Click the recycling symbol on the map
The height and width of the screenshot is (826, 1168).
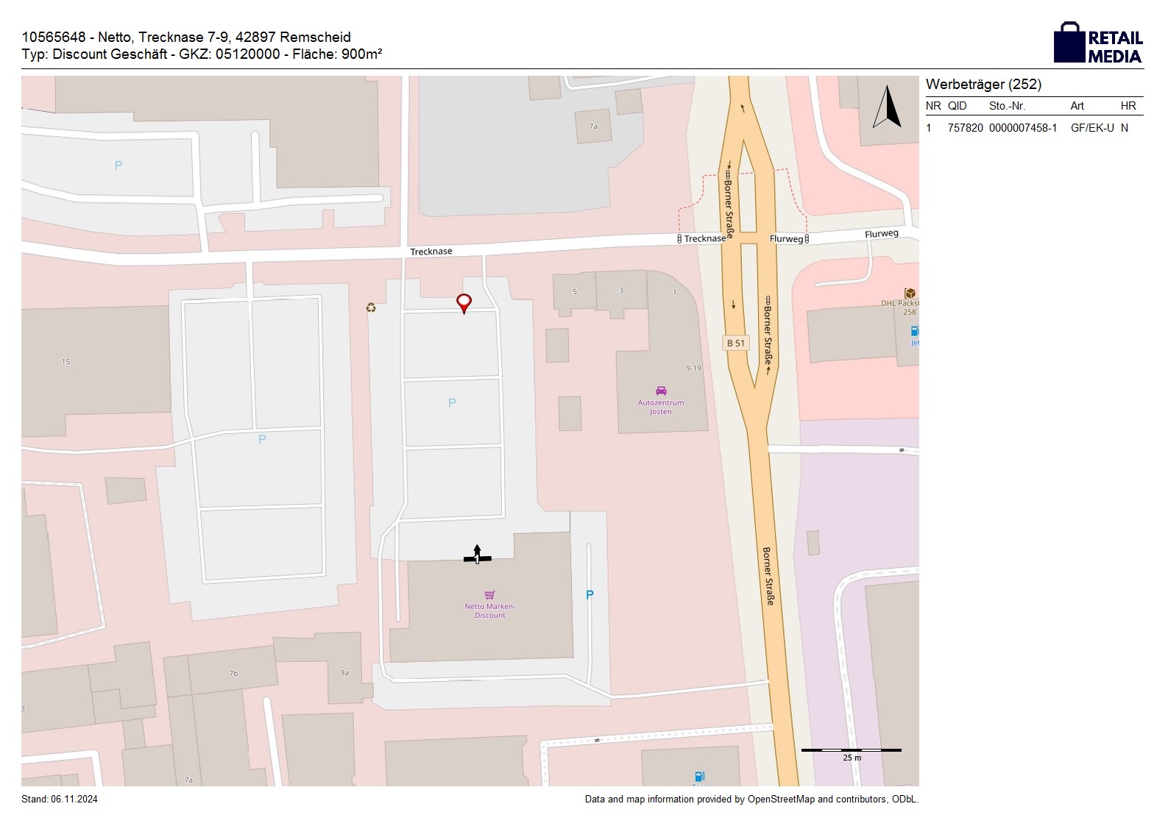click(x=371, y=307)
